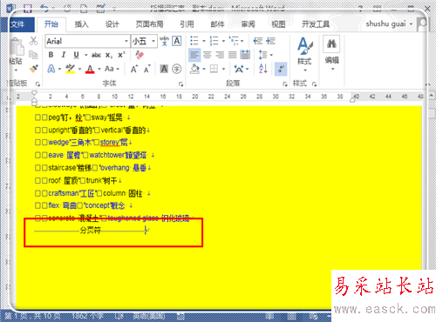Toggle align left paragraph button

click(194, 55)
